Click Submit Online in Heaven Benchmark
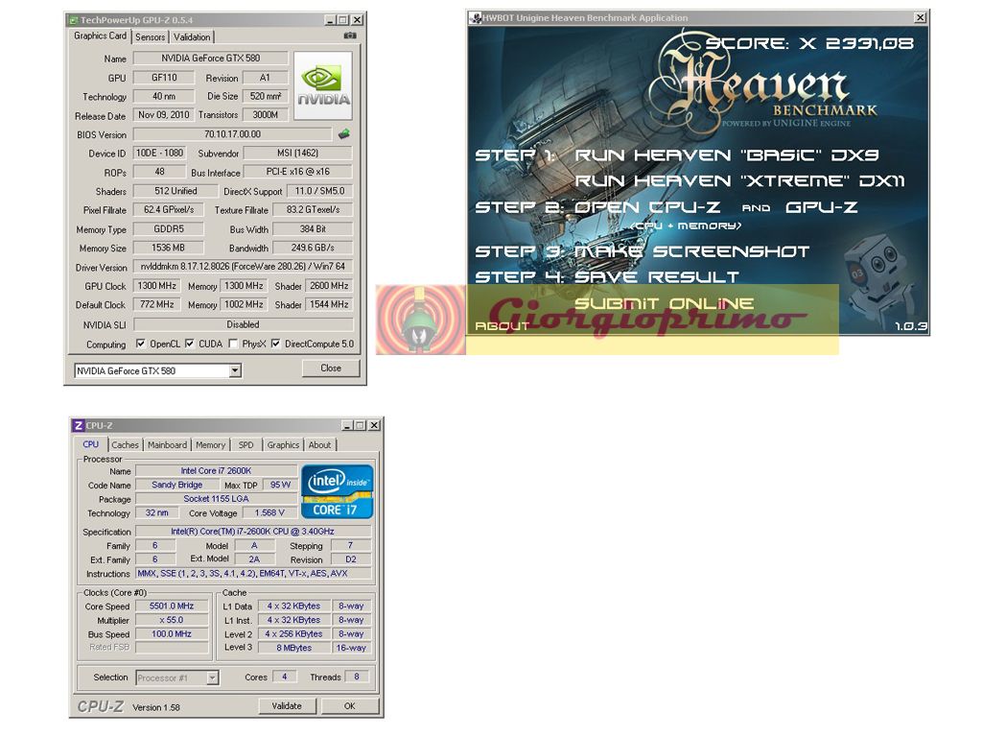The image size is (982, 737). point(664,303)
